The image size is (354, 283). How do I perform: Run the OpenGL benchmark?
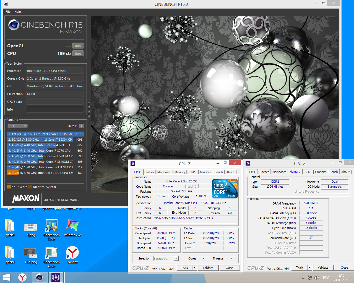(x=78, y=46)
